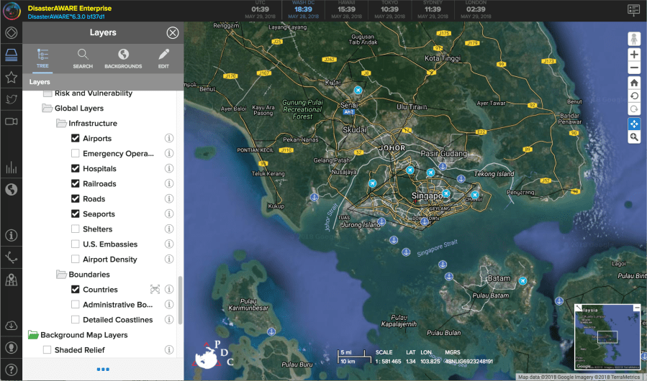This screenshot has width=647, height=381.
Task: Click the Edit button in Layers panel
Action: [x=163, y=58]
